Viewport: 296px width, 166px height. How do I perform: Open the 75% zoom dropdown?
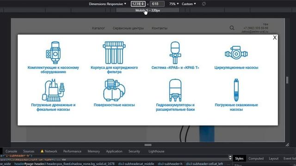point(174,4)
